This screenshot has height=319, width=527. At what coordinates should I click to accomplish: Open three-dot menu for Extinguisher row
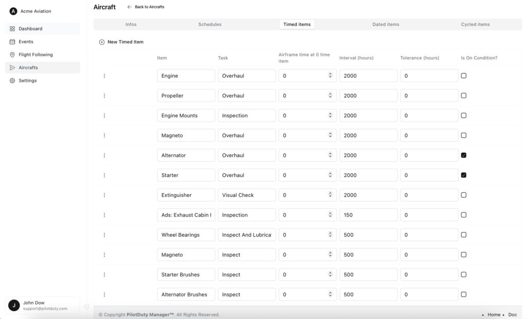click(104, 195)
